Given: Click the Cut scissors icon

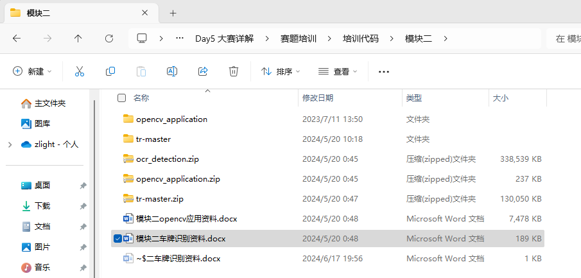Looking at the screenshot, I should pos(80,71).
